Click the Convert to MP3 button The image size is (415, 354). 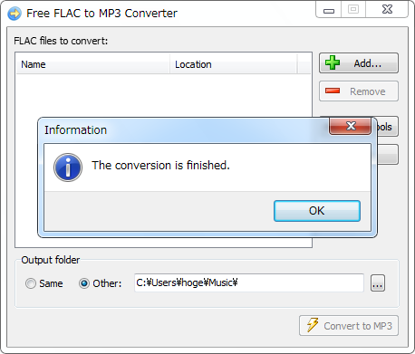coord(349,325)
